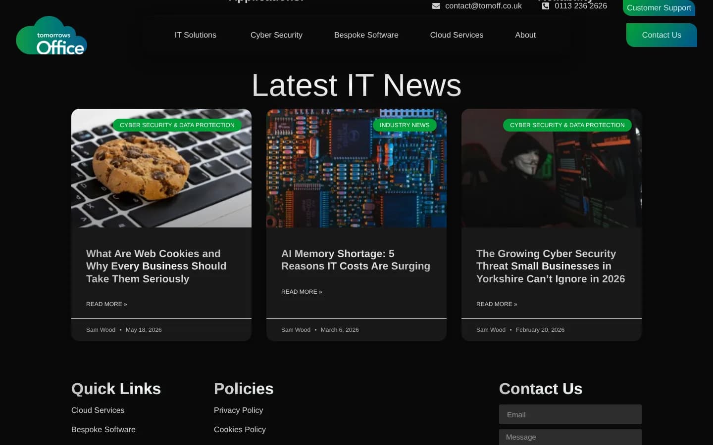Click the Contact Us button in header

(662, 35)
